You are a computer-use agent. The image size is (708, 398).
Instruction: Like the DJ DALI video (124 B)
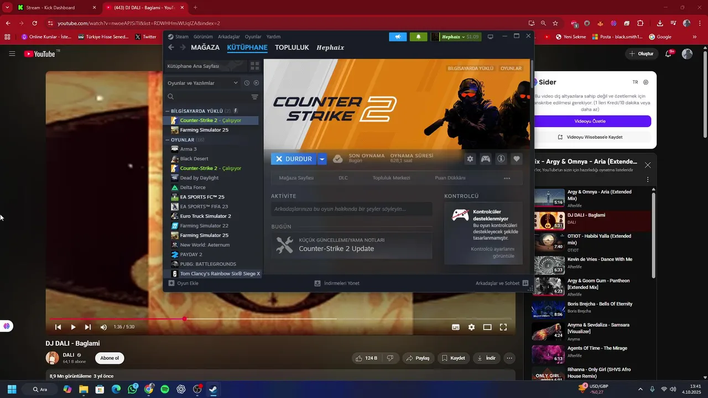pyautogui.click(x=367, y=358)
